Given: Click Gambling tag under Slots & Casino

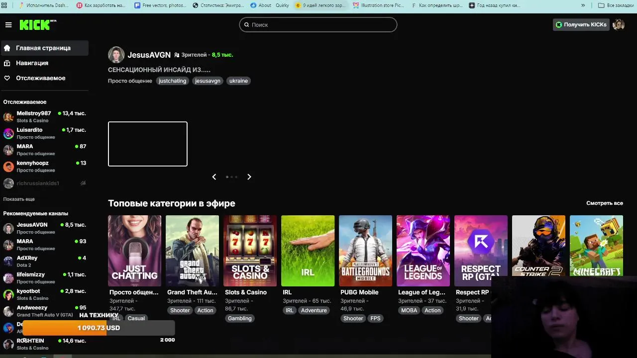Looking at the screenshot, I should pyautogui.click(x=240, y=319).
